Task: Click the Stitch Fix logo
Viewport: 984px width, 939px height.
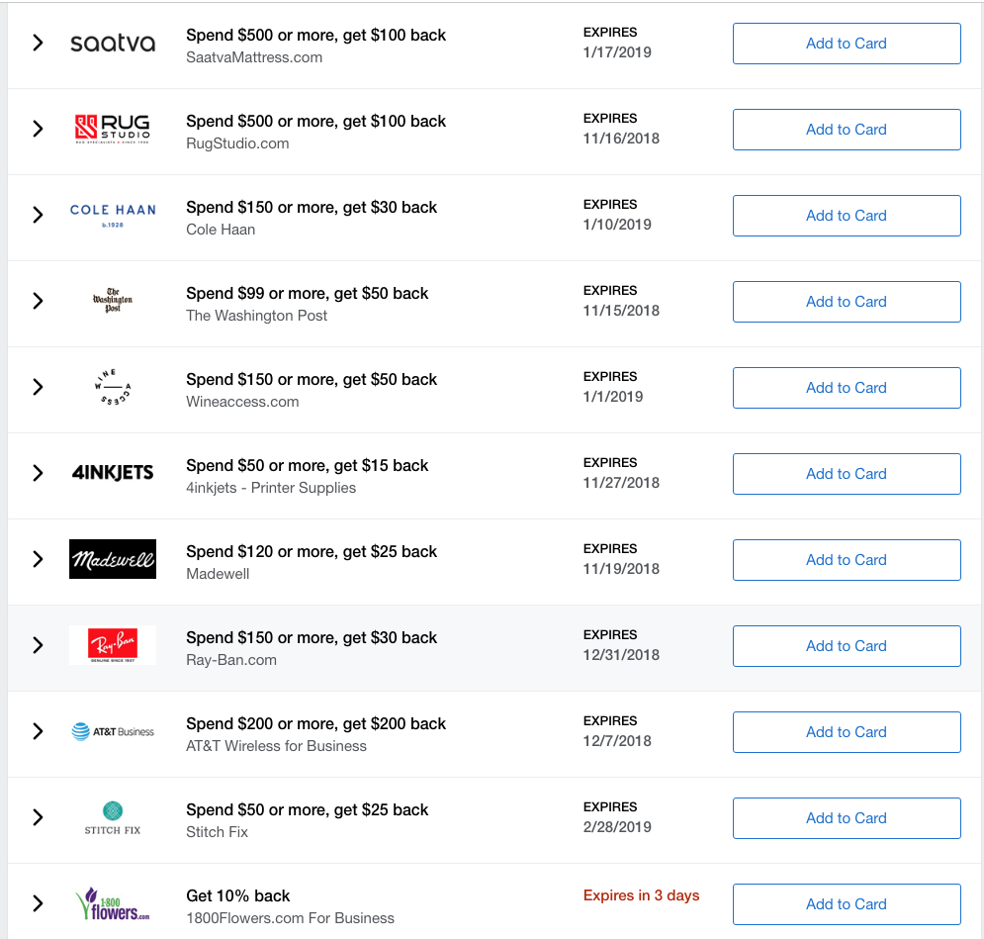Action: [x=113, y=818]
